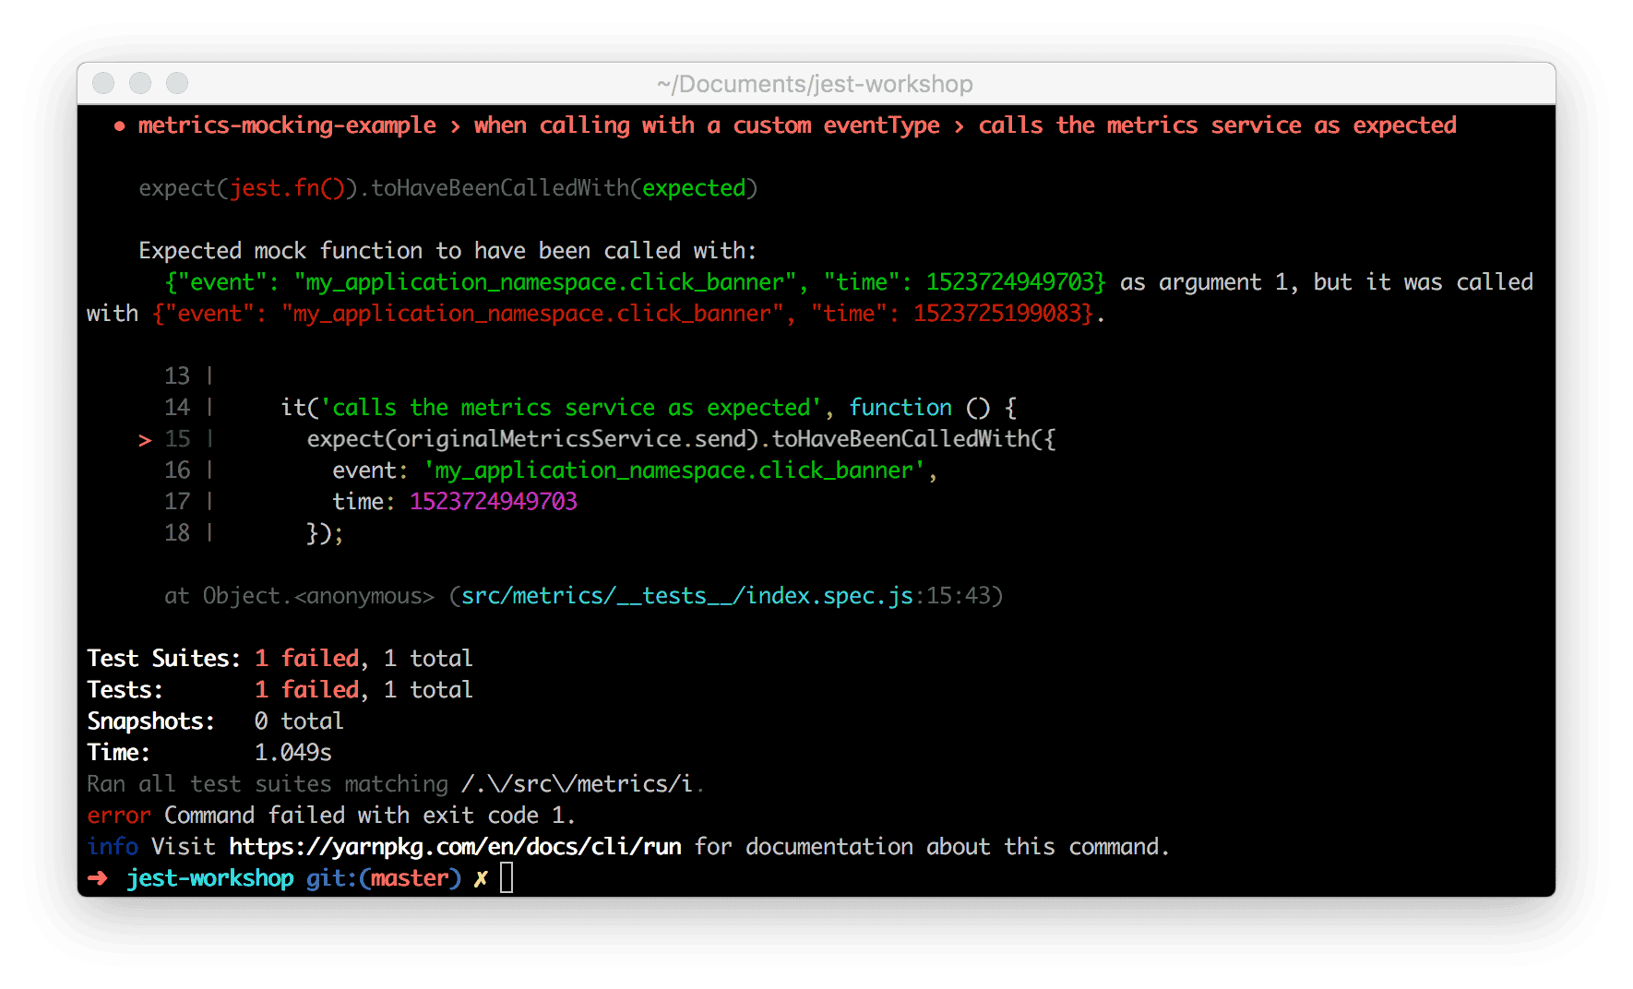Click the red prompt arrow icon
Viewport: 1633px width, 989px height.
pos(97,878)
